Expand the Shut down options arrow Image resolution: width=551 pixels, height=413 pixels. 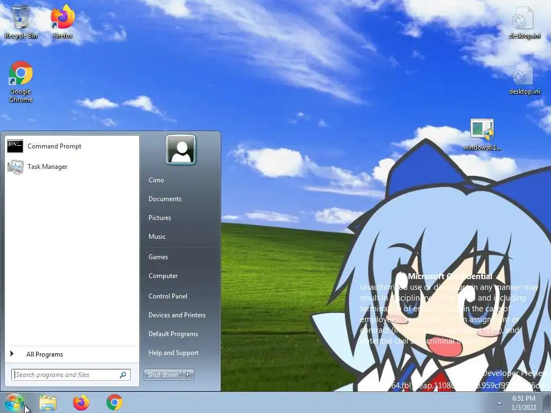click(188, 375)
